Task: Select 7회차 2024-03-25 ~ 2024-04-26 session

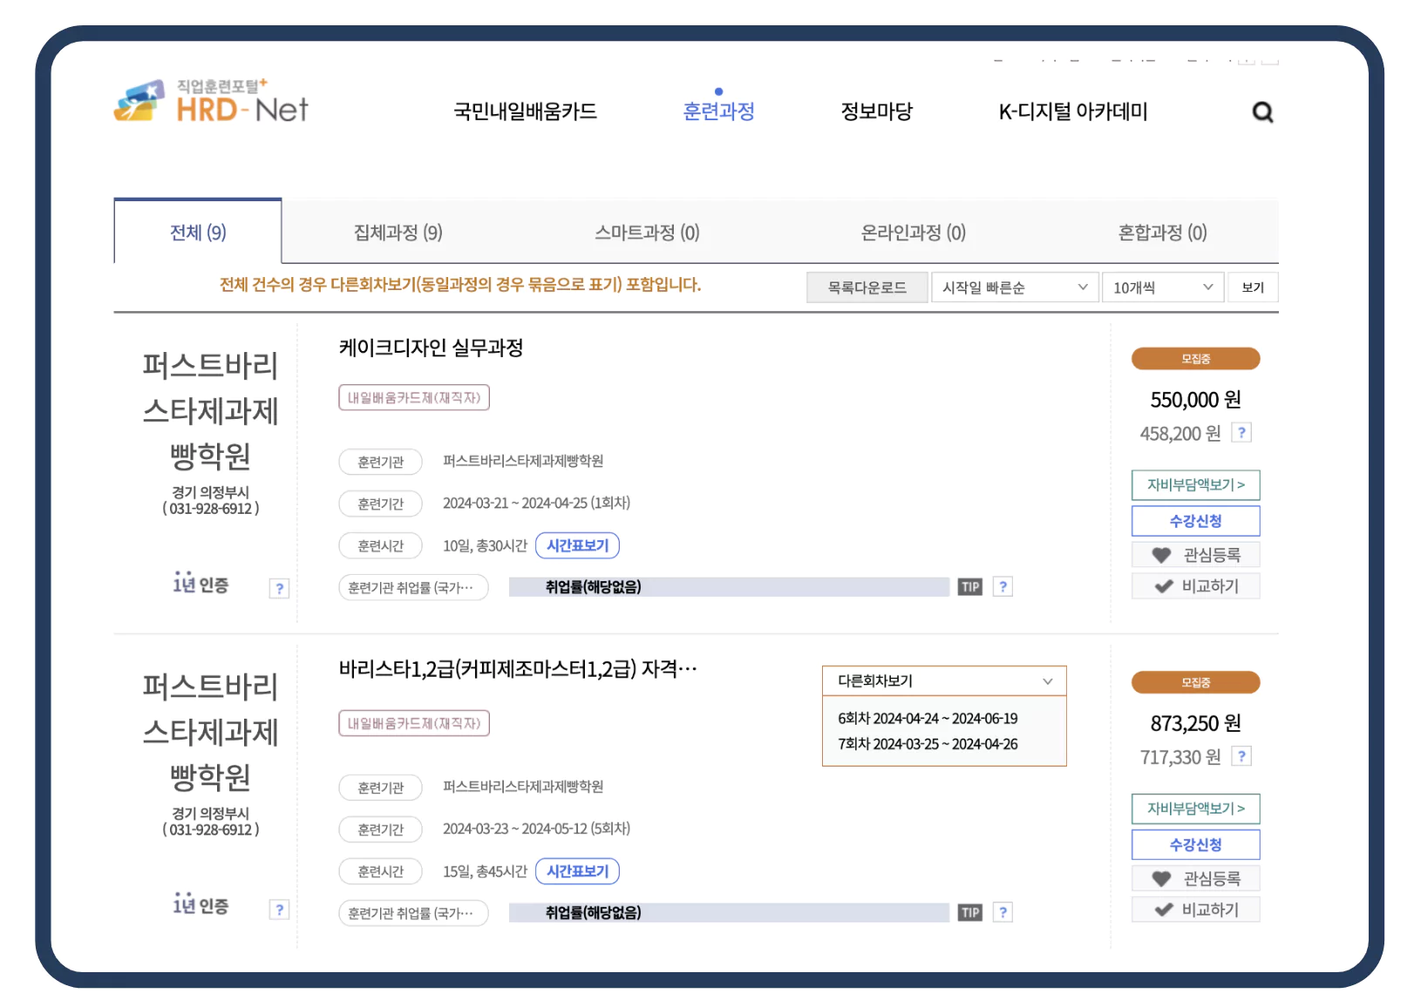Action: (x=928, y=744)
